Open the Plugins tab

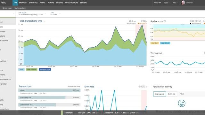pos(51,3)
